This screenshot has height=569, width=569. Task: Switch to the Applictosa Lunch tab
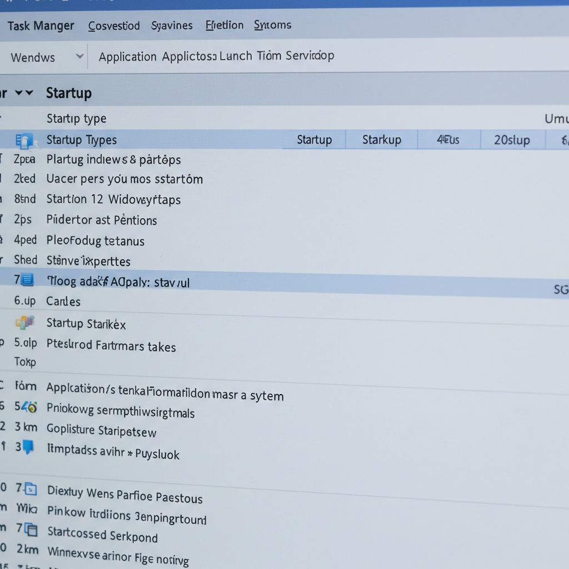click(207, 56)
